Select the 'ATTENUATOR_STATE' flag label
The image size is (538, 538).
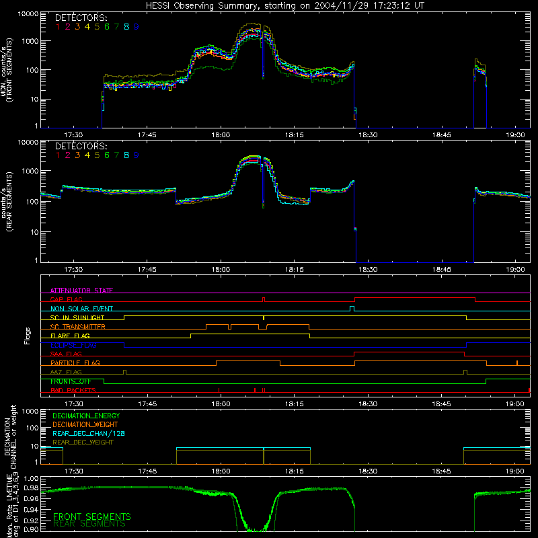[x=81, y=291]
